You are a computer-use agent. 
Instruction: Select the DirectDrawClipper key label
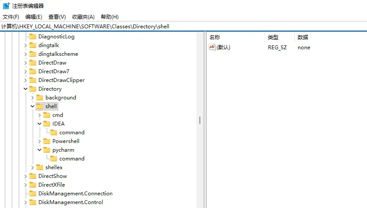pyautogui.click(x=62, y=80)
